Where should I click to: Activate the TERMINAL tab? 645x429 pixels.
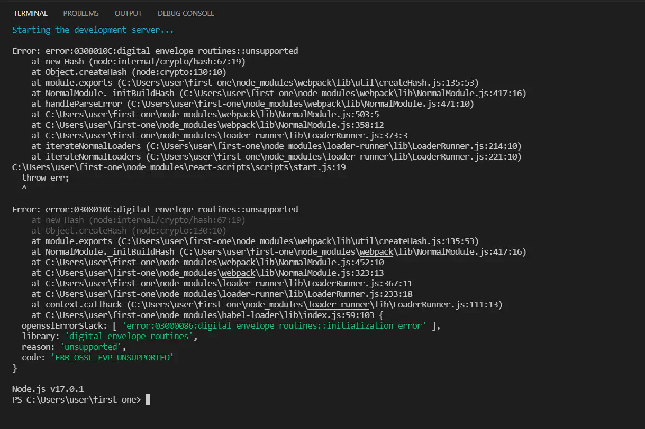30,13
